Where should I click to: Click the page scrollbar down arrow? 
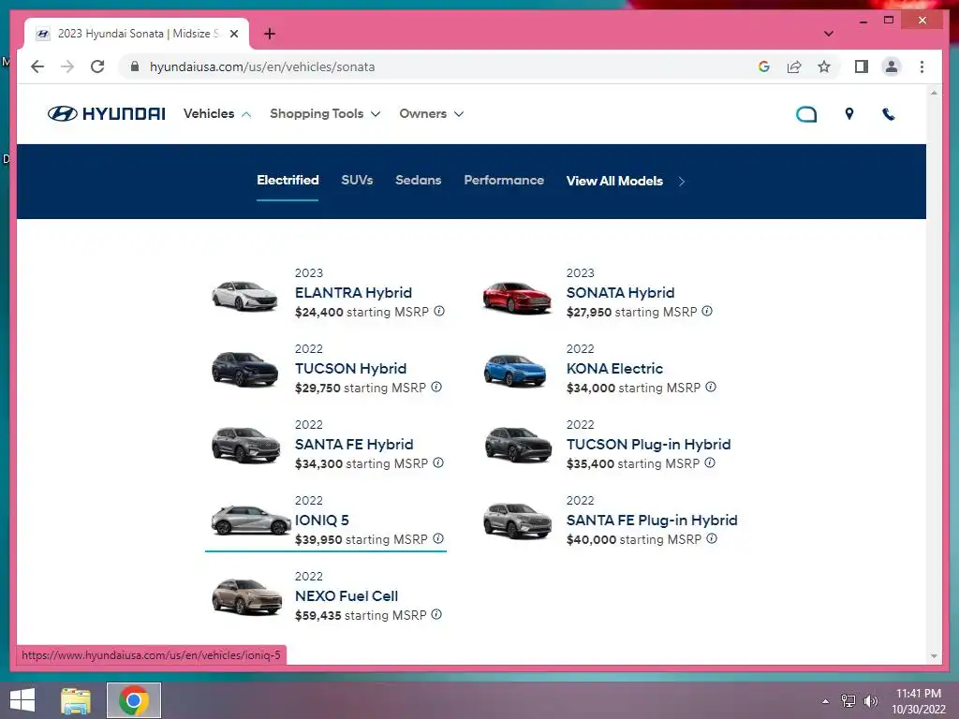pos(934,656)
